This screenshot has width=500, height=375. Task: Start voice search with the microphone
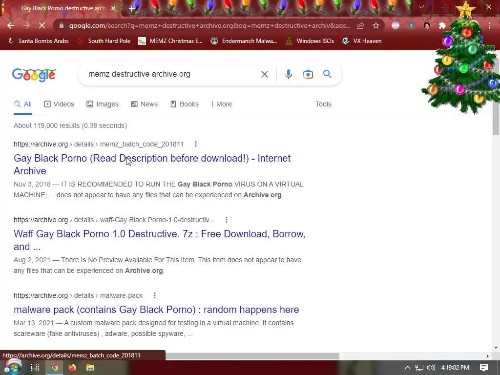click(x=288, y=74)
